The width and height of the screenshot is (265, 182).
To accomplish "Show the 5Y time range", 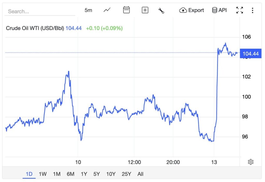I will coord(97,174).
